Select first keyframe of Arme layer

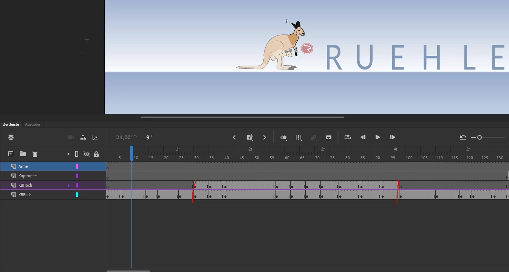pos(108,168)
